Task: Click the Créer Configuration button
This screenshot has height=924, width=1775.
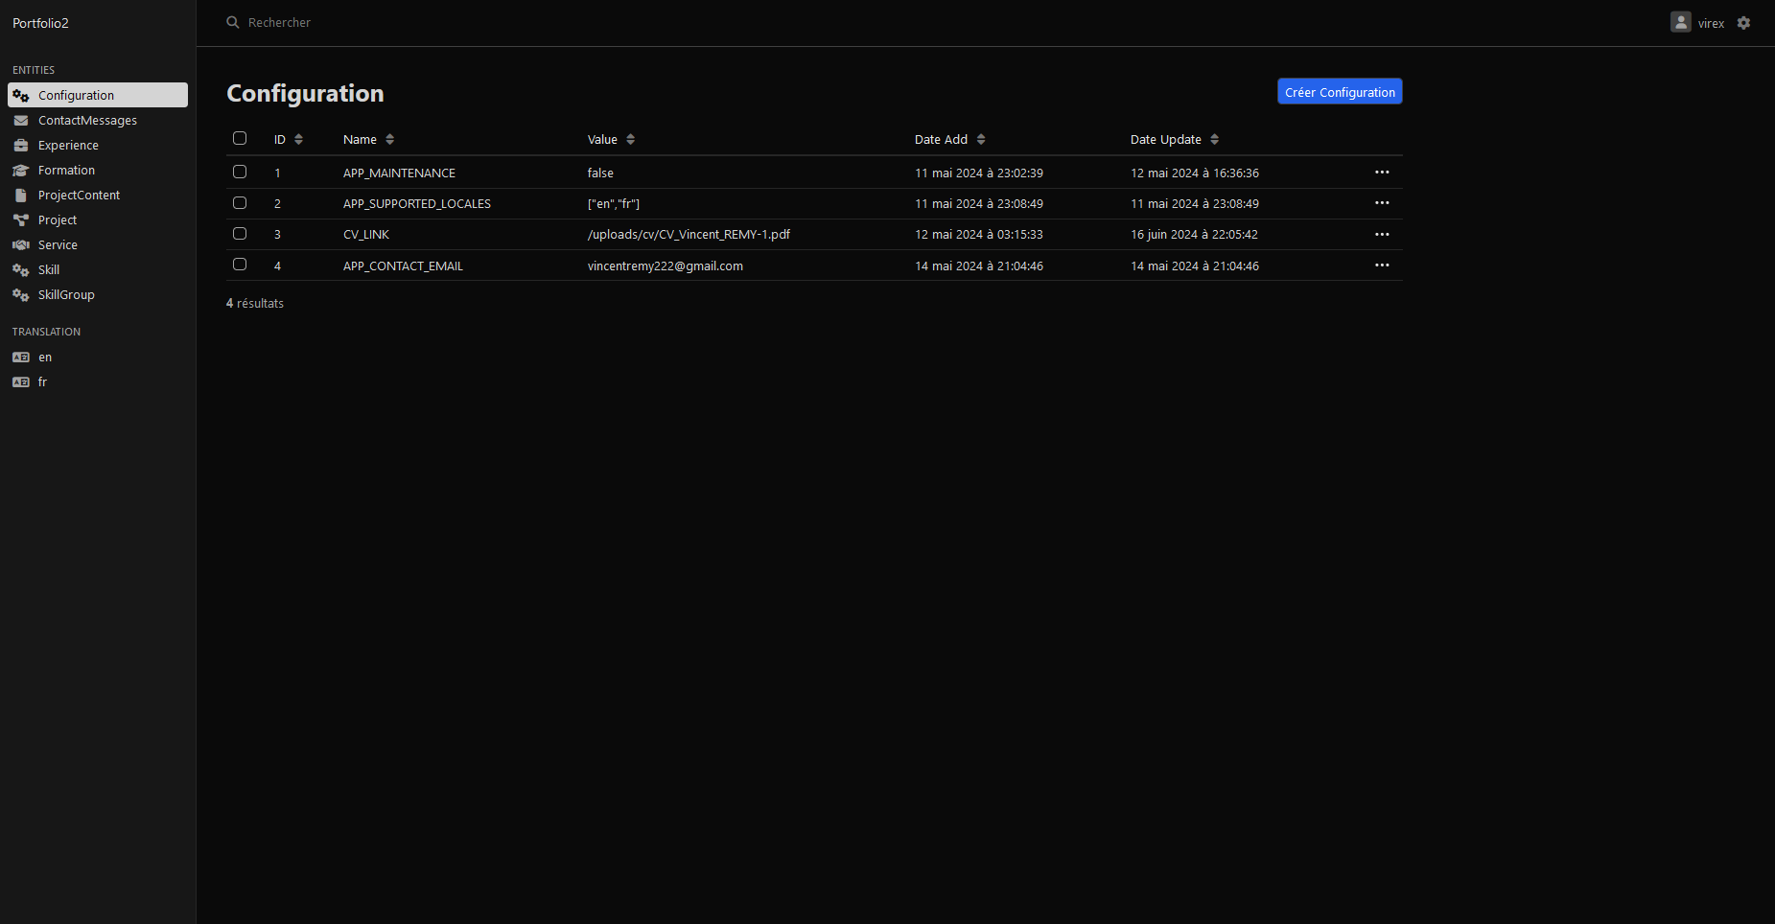Action: point(1340,91)
